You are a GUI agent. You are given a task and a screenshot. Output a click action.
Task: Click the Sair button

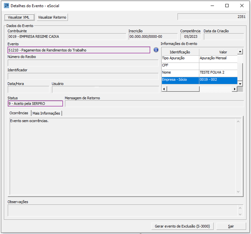click(231, 226)
